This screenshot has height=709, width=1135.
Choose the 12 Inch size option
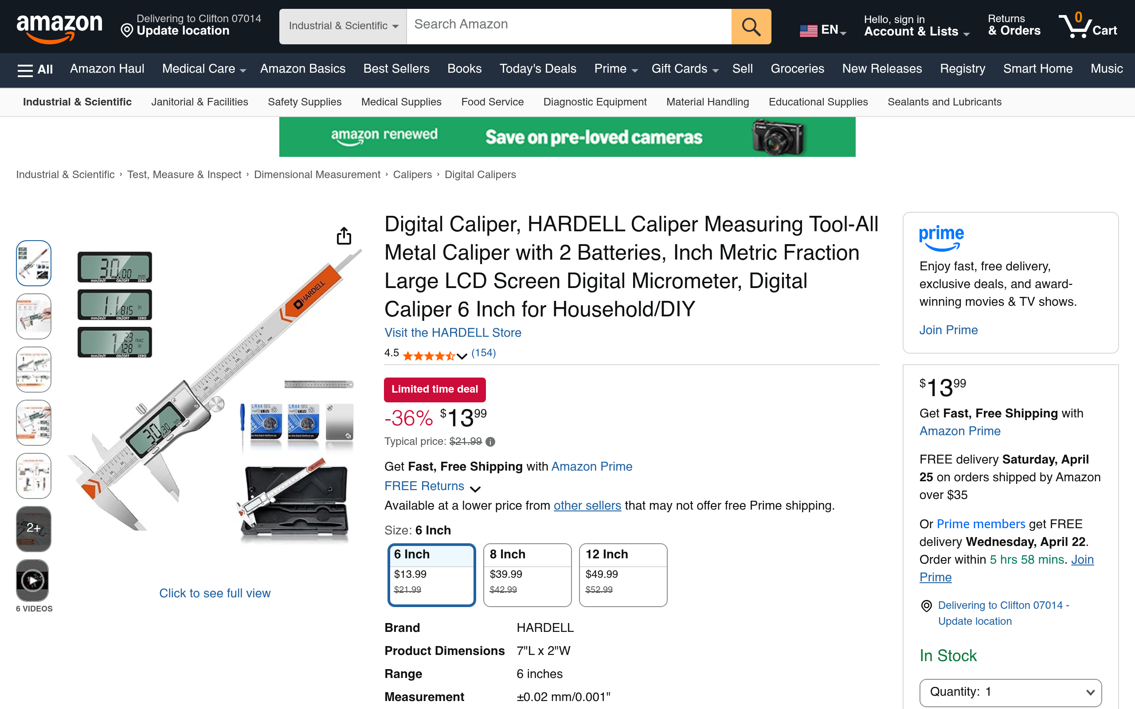point(623,575)
